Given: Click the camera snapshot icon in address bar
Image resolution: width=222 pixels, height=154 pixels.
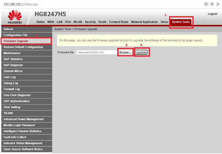Looking at the screenshot, I should pyautogui.click(x=206, y=4).
